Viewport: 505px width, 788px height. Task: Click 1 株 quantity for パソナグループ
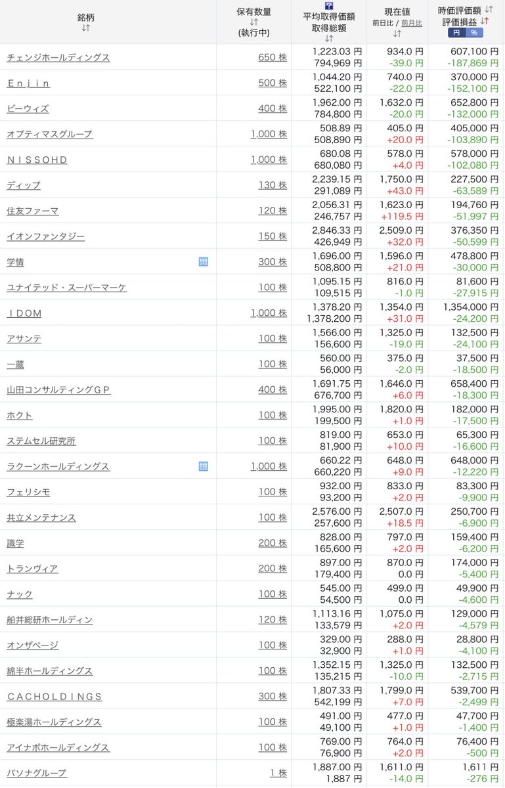(277, 773)
